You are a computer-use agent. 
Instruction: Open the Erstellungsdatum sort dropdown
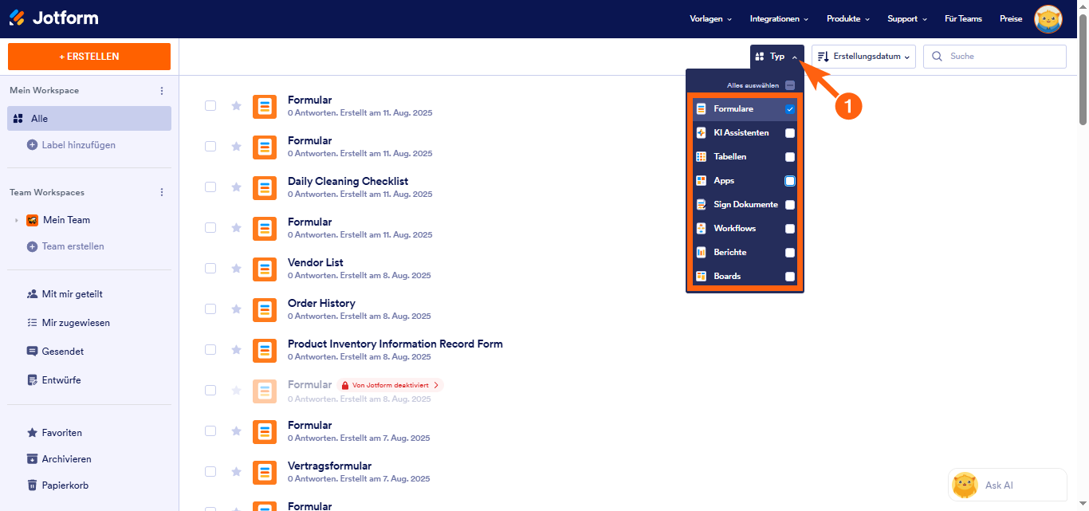coord(863,57)
